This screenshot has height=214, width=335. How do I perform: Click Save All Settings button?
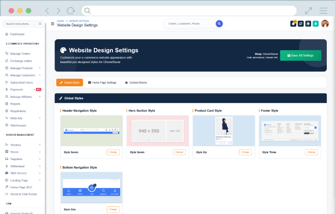click(x=301, y=55)
